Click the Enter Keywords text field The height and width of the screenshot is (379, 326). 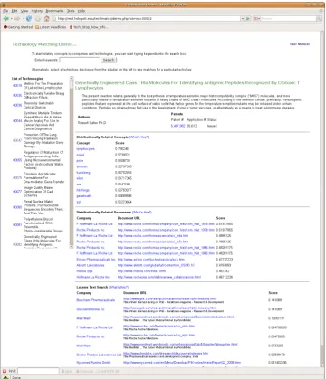tap(80, 60)
